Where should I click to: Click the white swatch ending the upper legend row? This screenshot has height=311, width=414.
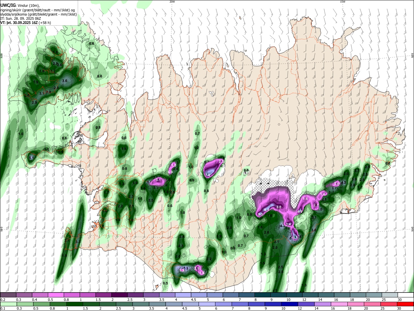coord(406,295)
